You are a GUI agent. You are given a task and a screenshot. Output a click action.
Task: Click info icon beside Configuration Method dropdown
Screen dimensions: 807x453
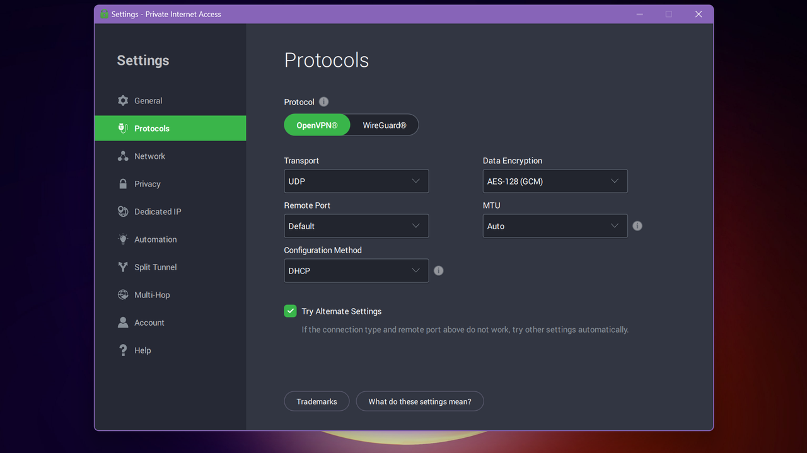point(439,270)
